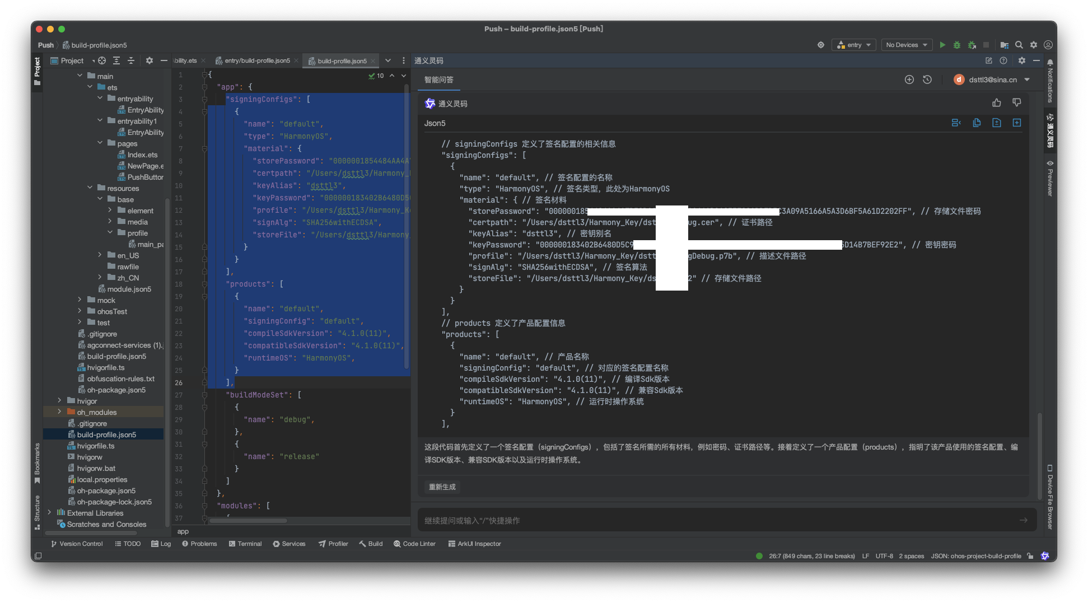The width and height of the screenshot is (1088, 603).
Task: Open the Problems tool window tab
Action: 199,544
